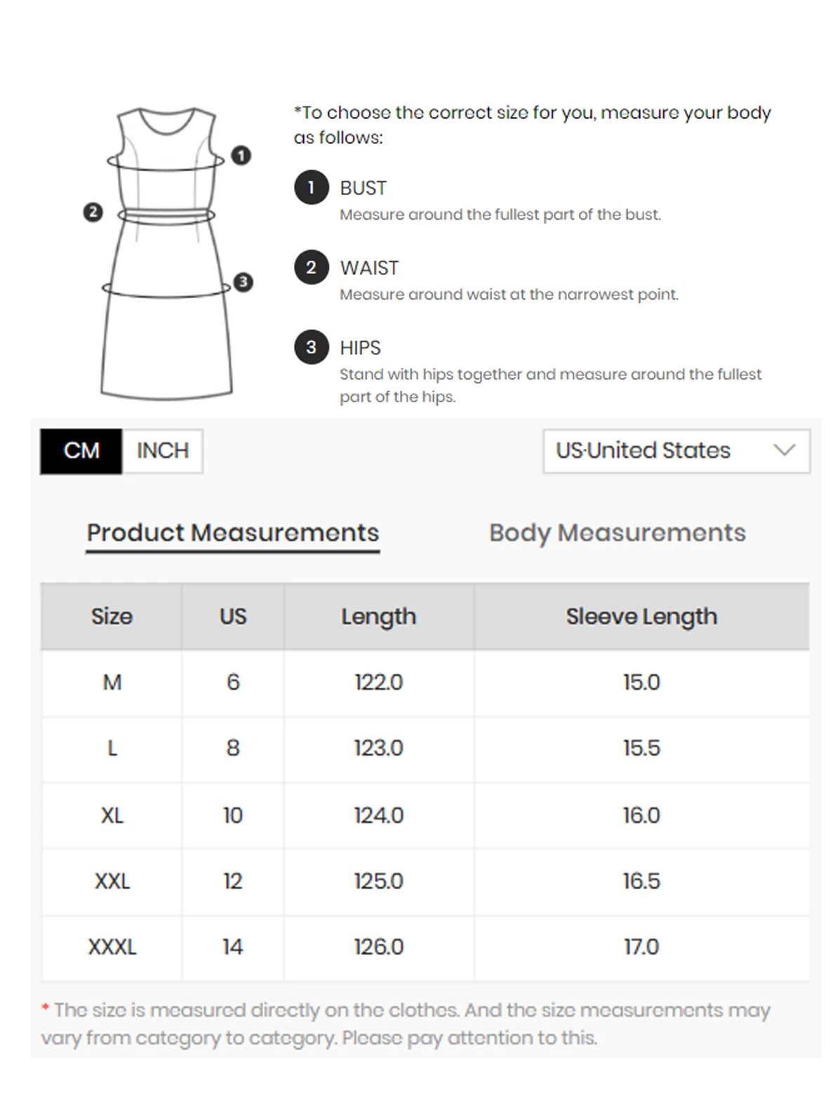Image resolution: width=840 pixels, height=1120 pixels.
Task: Click the waist number 2 marker on dress diagram
Action: [93, 212]
